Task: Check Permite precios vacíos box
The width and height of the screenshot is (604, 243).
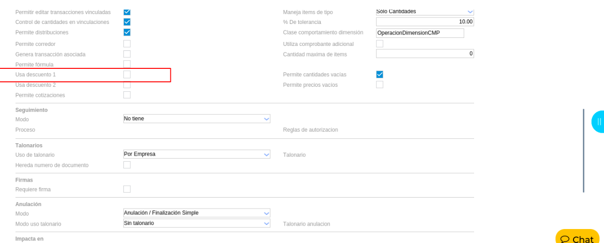Action: [x=380, y=85]
